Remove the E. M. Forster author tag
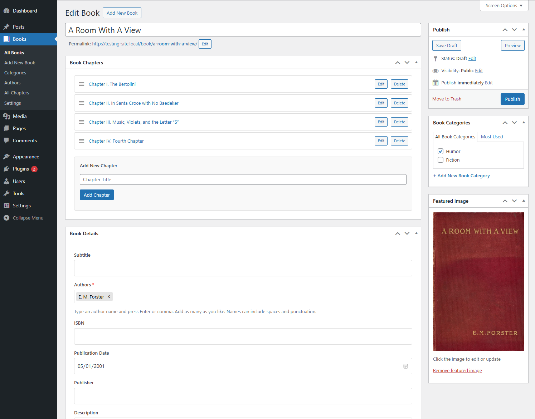Screen dimensions: 535x419 click(109, 297)
